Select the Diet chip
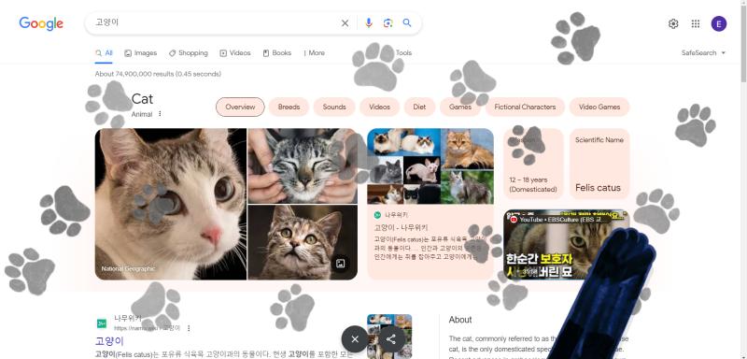Viewport: 747px width, 359px height. click(x=419, y=107)
